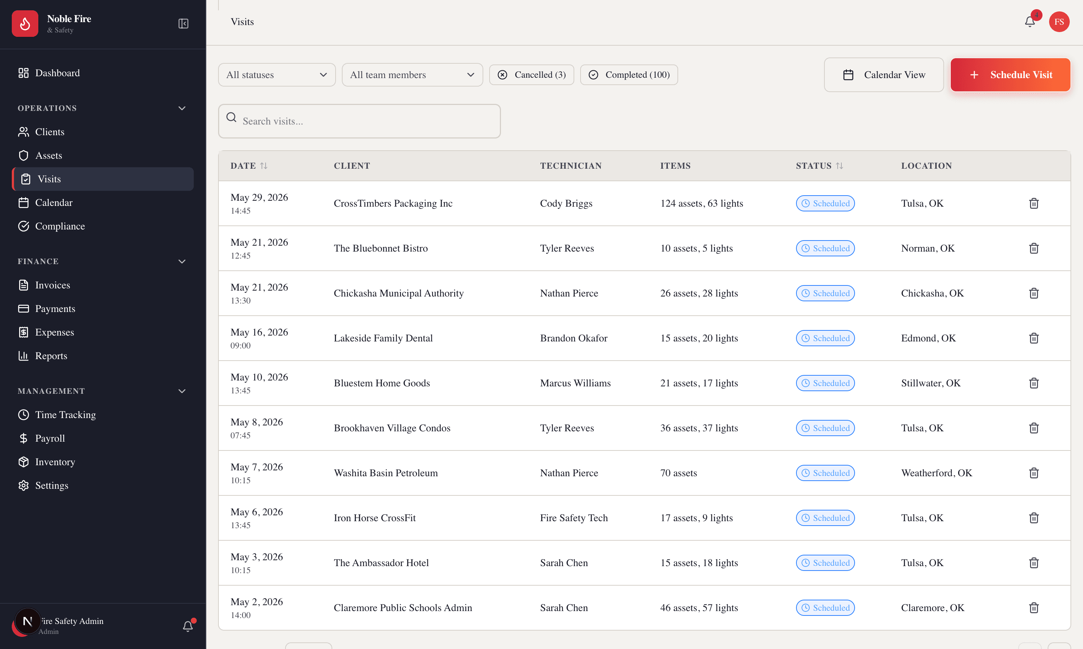Click the Scheduled badge for Washita Basin Petroleum
1083x649 pixels.
(825, 473)
